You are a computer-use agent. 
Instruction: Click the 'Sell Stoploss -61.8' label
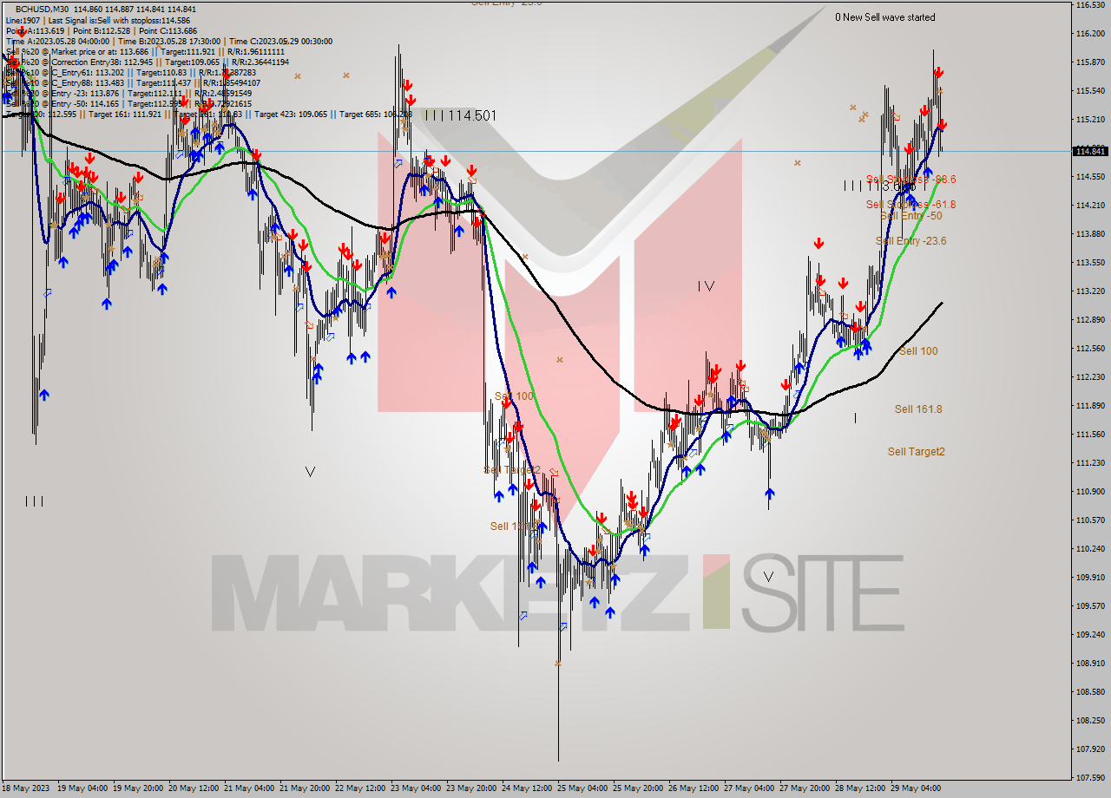tap(910, 204)
